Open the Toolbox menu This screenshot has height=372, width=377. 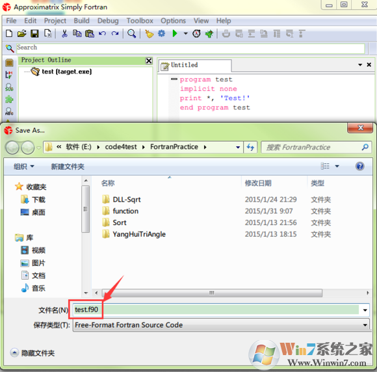pyautogui.click(x=140, y=21)
